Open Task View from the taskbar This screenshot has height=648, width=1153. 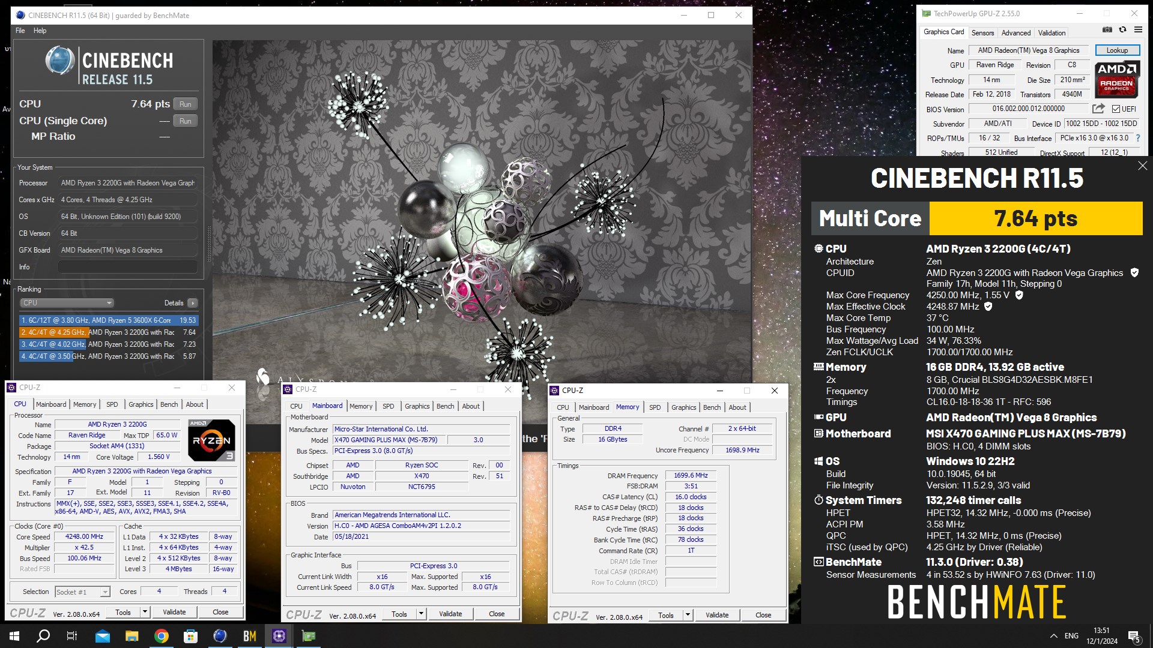(72, 636)
